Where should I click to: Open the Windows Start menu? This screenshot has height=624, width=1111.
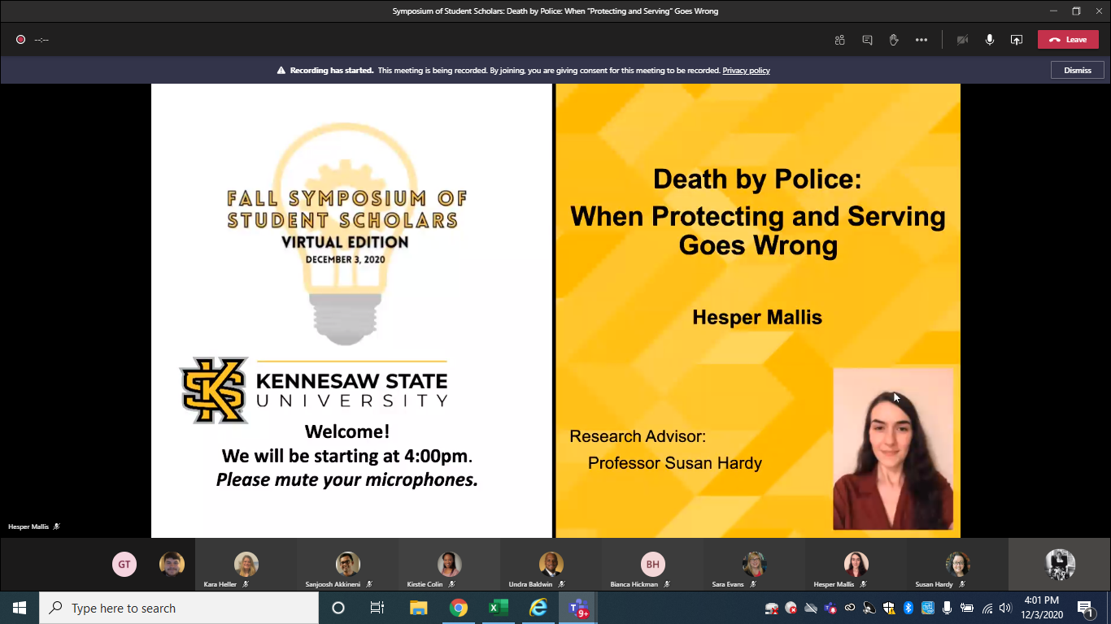click(20, 608)
